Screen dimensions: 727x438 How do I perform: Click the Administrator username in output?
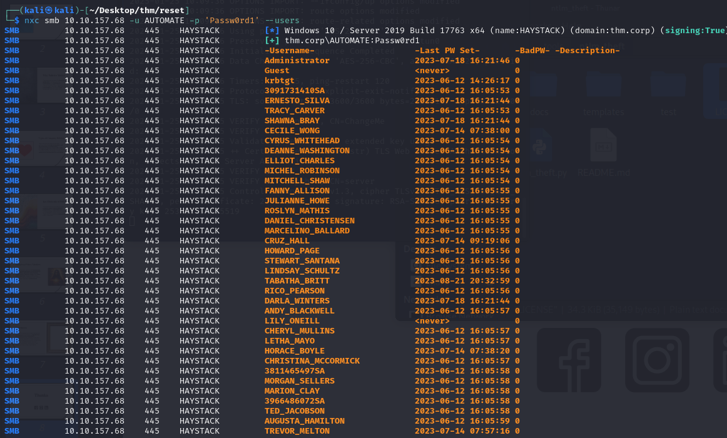[x=297, y=61]
